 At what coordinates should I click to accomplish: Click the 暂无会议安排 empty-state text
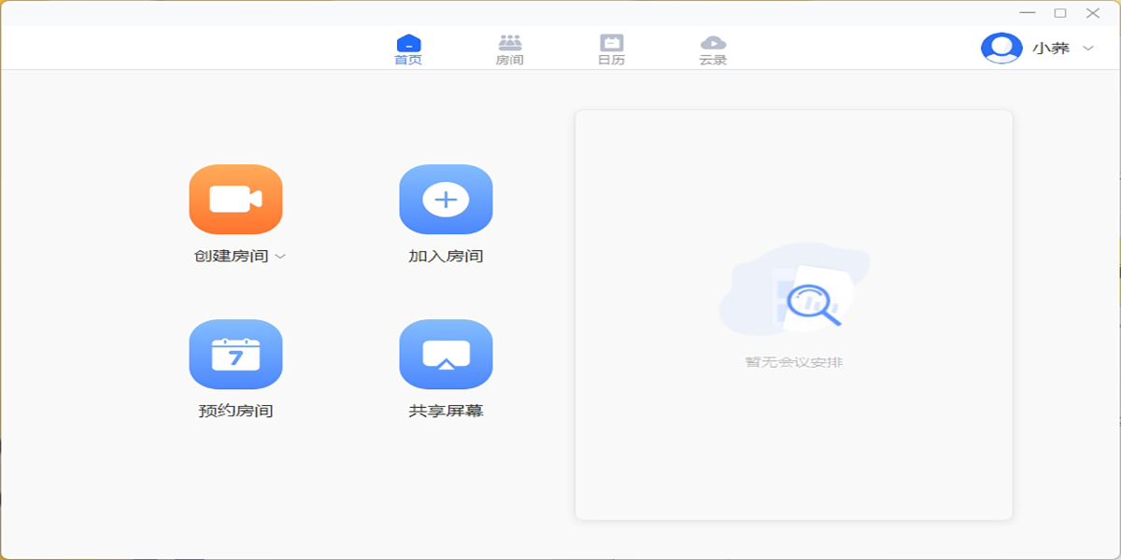[x=794, y=362]
